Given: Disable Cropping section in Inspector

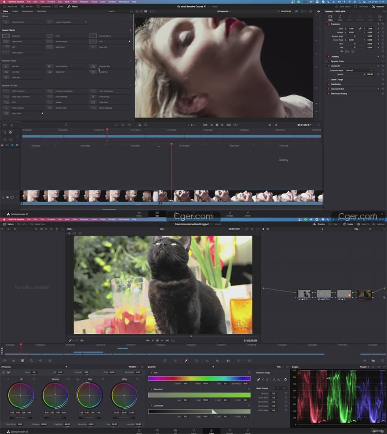Looking at the screenshot, I should 329,56.
